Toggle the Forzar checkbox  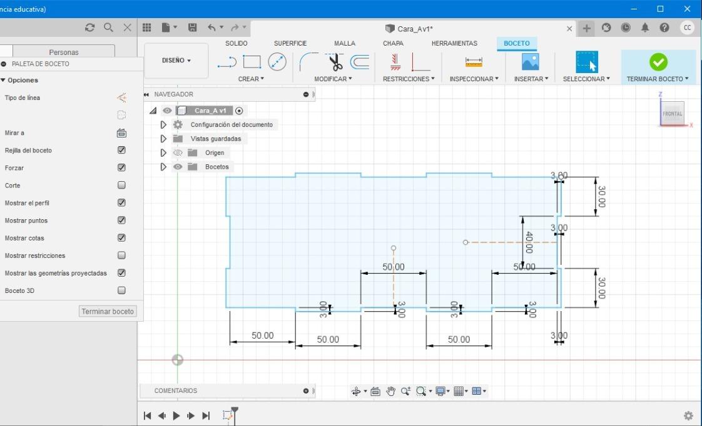pyautogui.click(x=121, y=167)
